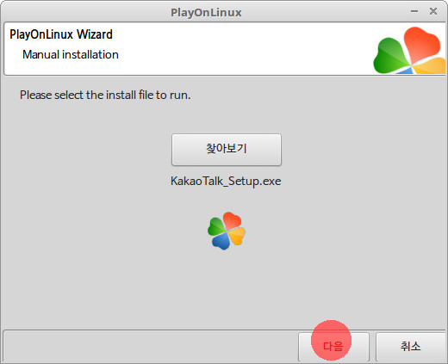Close the PlayOnLinux wizard window
Image resolution: width=448 pixels, height=364 pixels.
[433, 11]
